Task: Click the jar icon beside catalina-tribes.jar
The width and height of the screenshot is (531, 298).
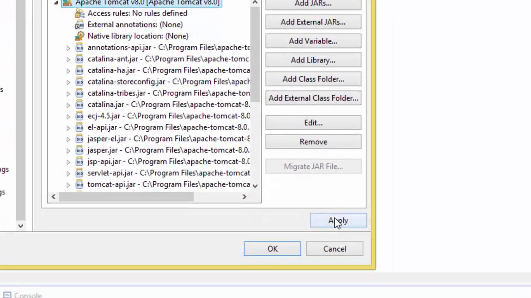Action: click(x=79, y=93)
